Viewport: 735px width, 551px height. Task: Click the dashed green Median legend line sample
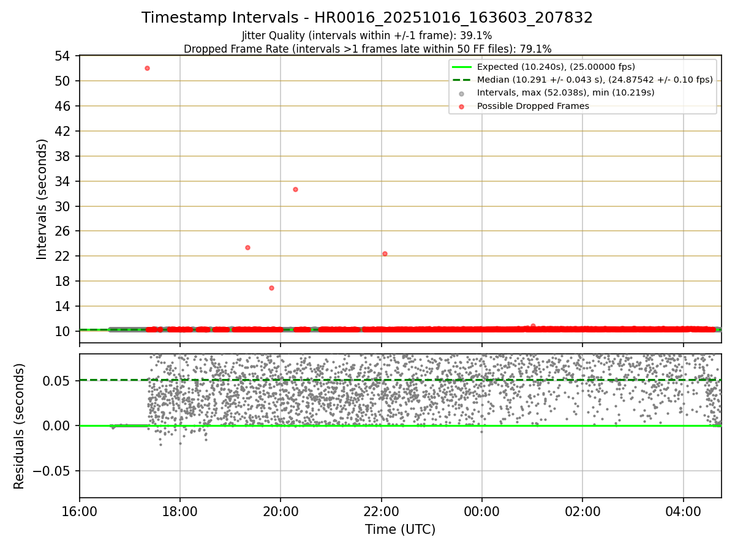click(x=462, y=80)
